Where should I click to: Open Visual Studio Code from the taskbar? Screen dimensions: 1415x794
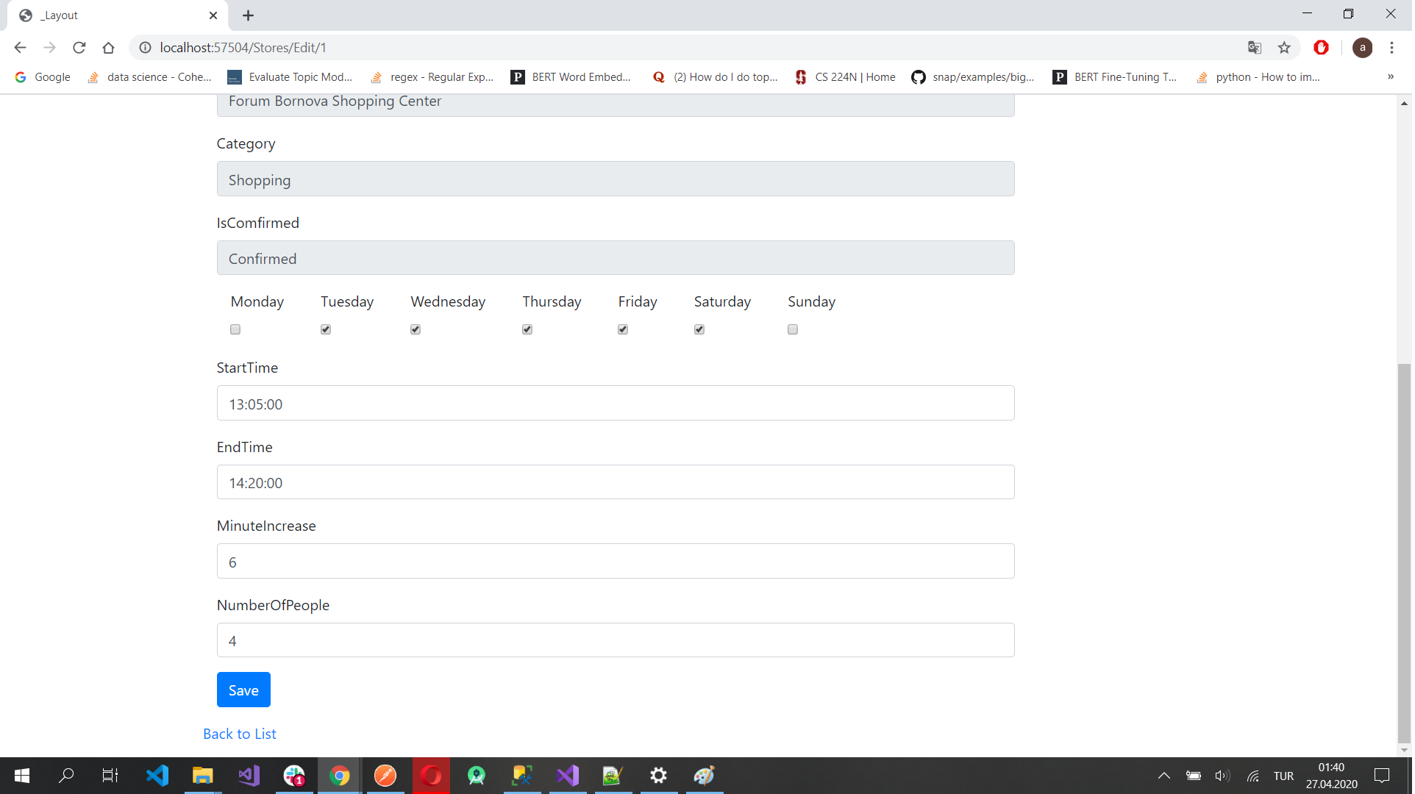coord(157,776)
